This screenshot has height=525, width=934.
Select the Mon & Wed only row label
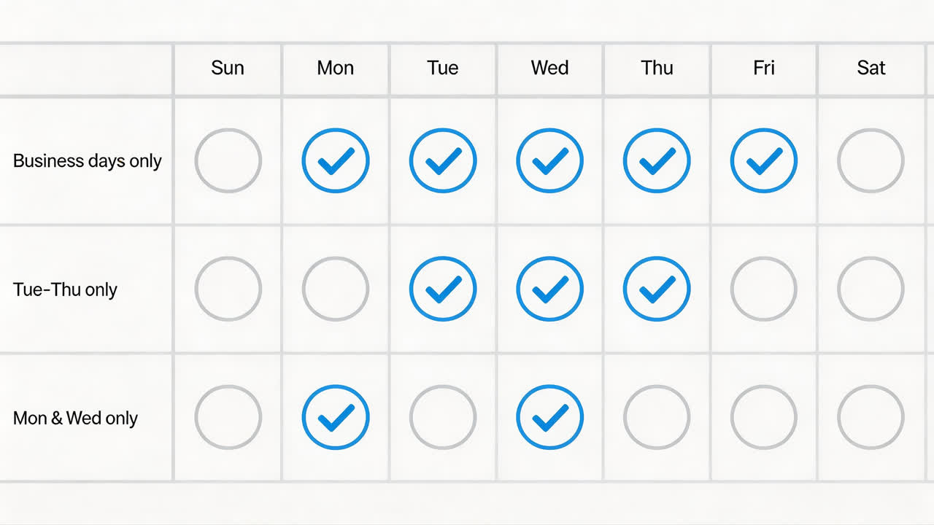tap(75, 418)
